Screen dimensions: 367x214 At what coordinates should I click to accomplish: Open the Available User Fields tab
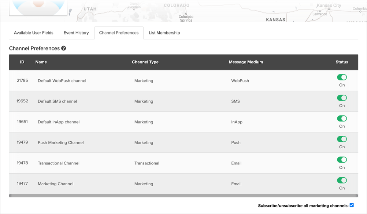[x=34, y=33]
